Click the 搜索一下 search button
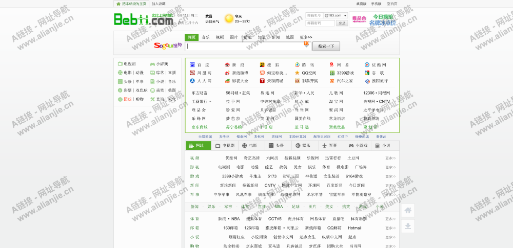 [326, 47]
